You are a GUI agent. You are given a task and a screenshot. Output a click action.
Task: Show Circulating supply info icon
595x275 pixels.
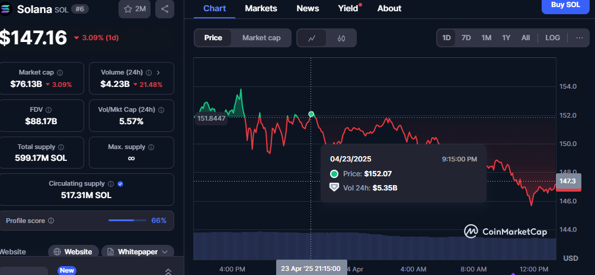point(111,184)
